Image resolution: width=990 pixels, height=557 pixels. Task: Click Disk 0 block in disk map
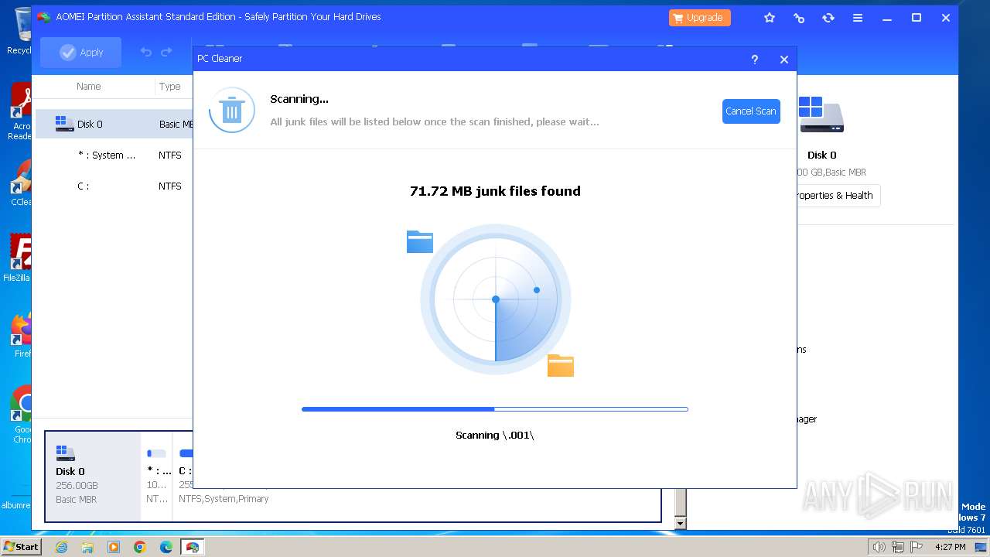point(93,477)
